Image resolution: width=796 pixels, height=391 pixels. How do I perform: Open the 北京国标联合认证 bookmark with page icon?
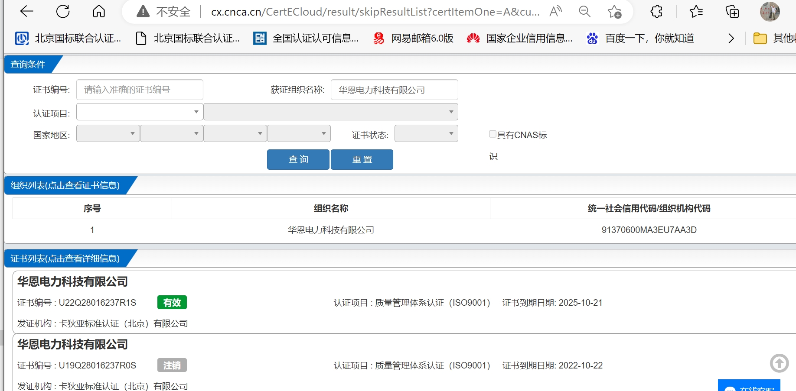188,39
